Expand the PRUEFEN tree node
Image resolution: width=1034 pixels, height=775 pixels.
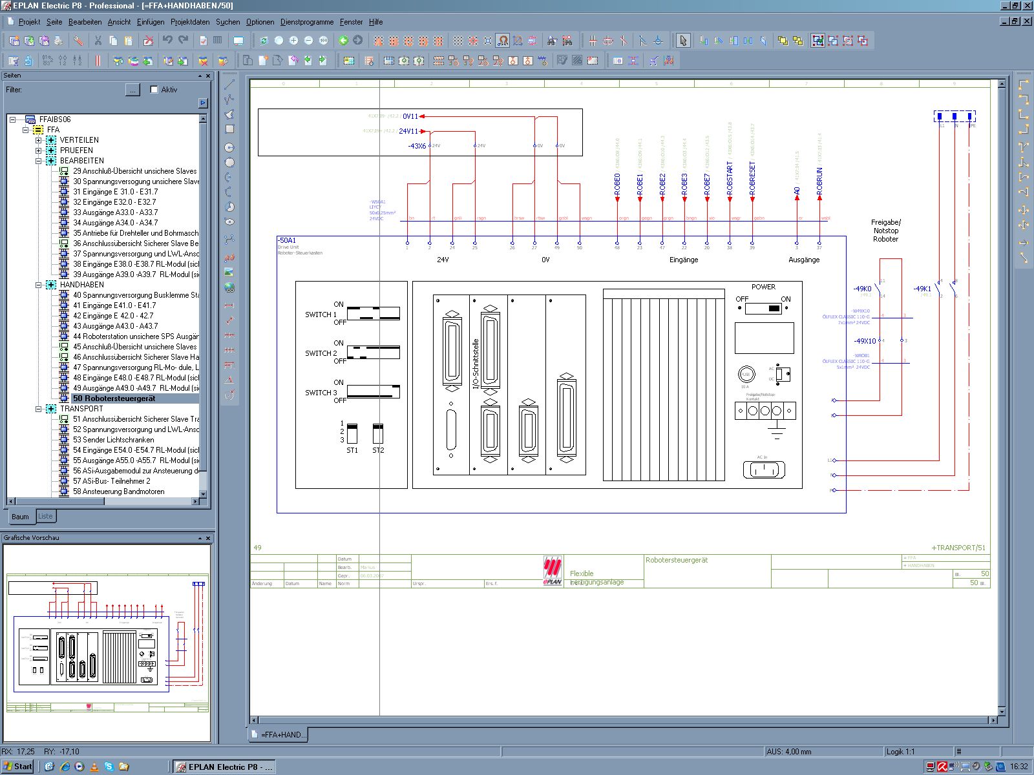point(39,150)
